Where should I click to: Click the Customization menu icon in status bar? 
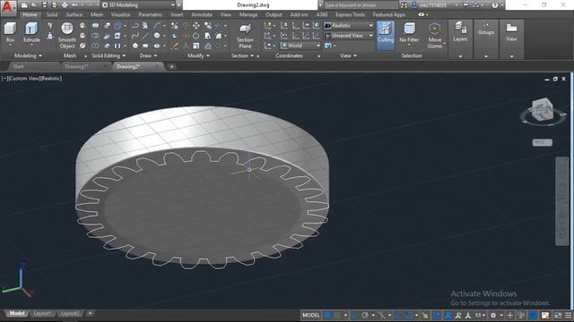coord(568,315)
